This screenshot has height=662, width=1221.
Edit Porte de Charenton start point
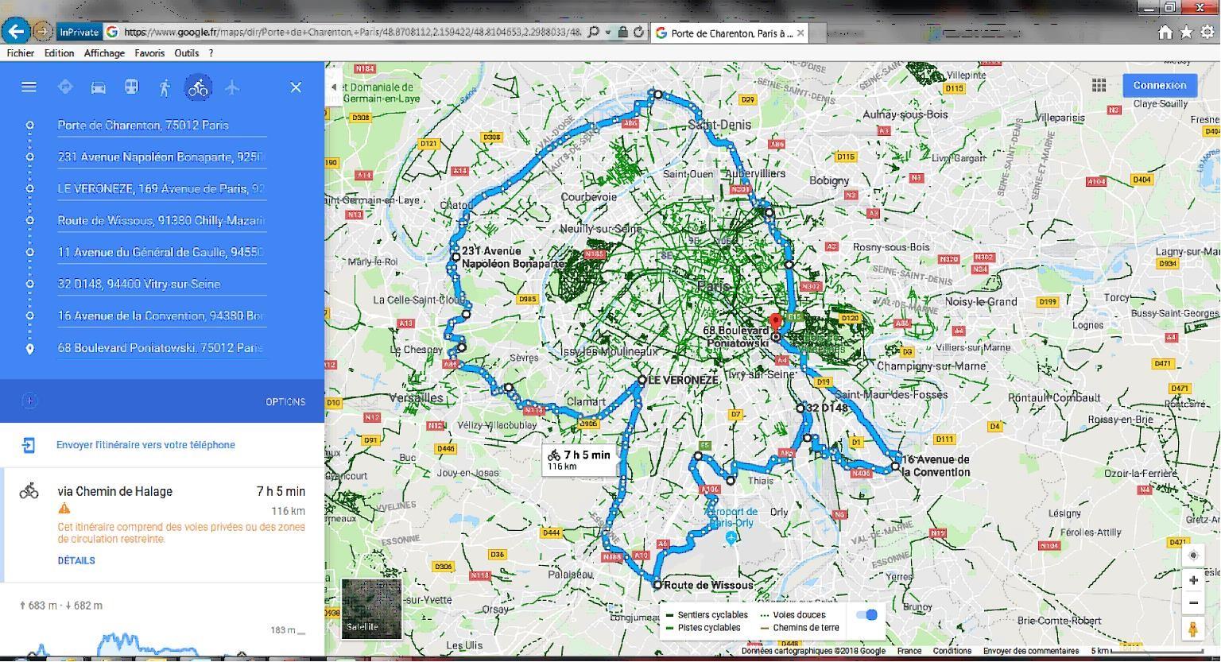click(161, 125)
